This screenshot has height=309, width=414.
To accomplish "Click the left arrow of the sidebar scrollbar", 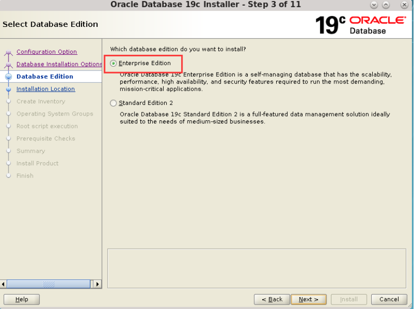I will coord(3,284).
